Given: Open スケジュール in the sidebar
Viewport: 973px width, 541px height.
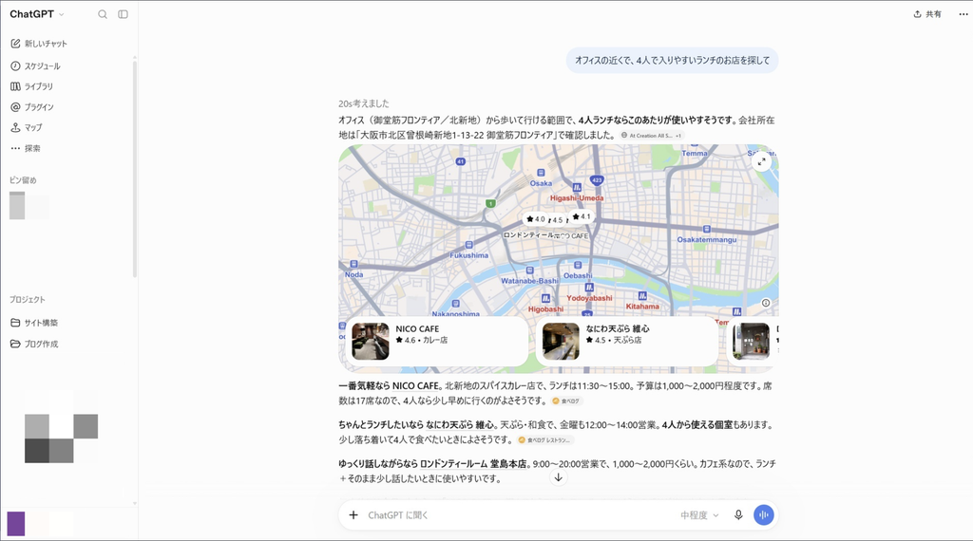Looking at the screenshot, I should point(35,65).
